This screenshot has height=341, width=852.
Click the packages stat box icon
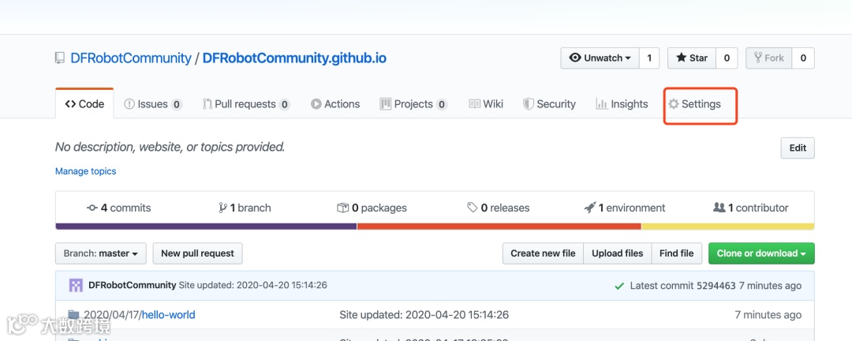pos(342,208)
